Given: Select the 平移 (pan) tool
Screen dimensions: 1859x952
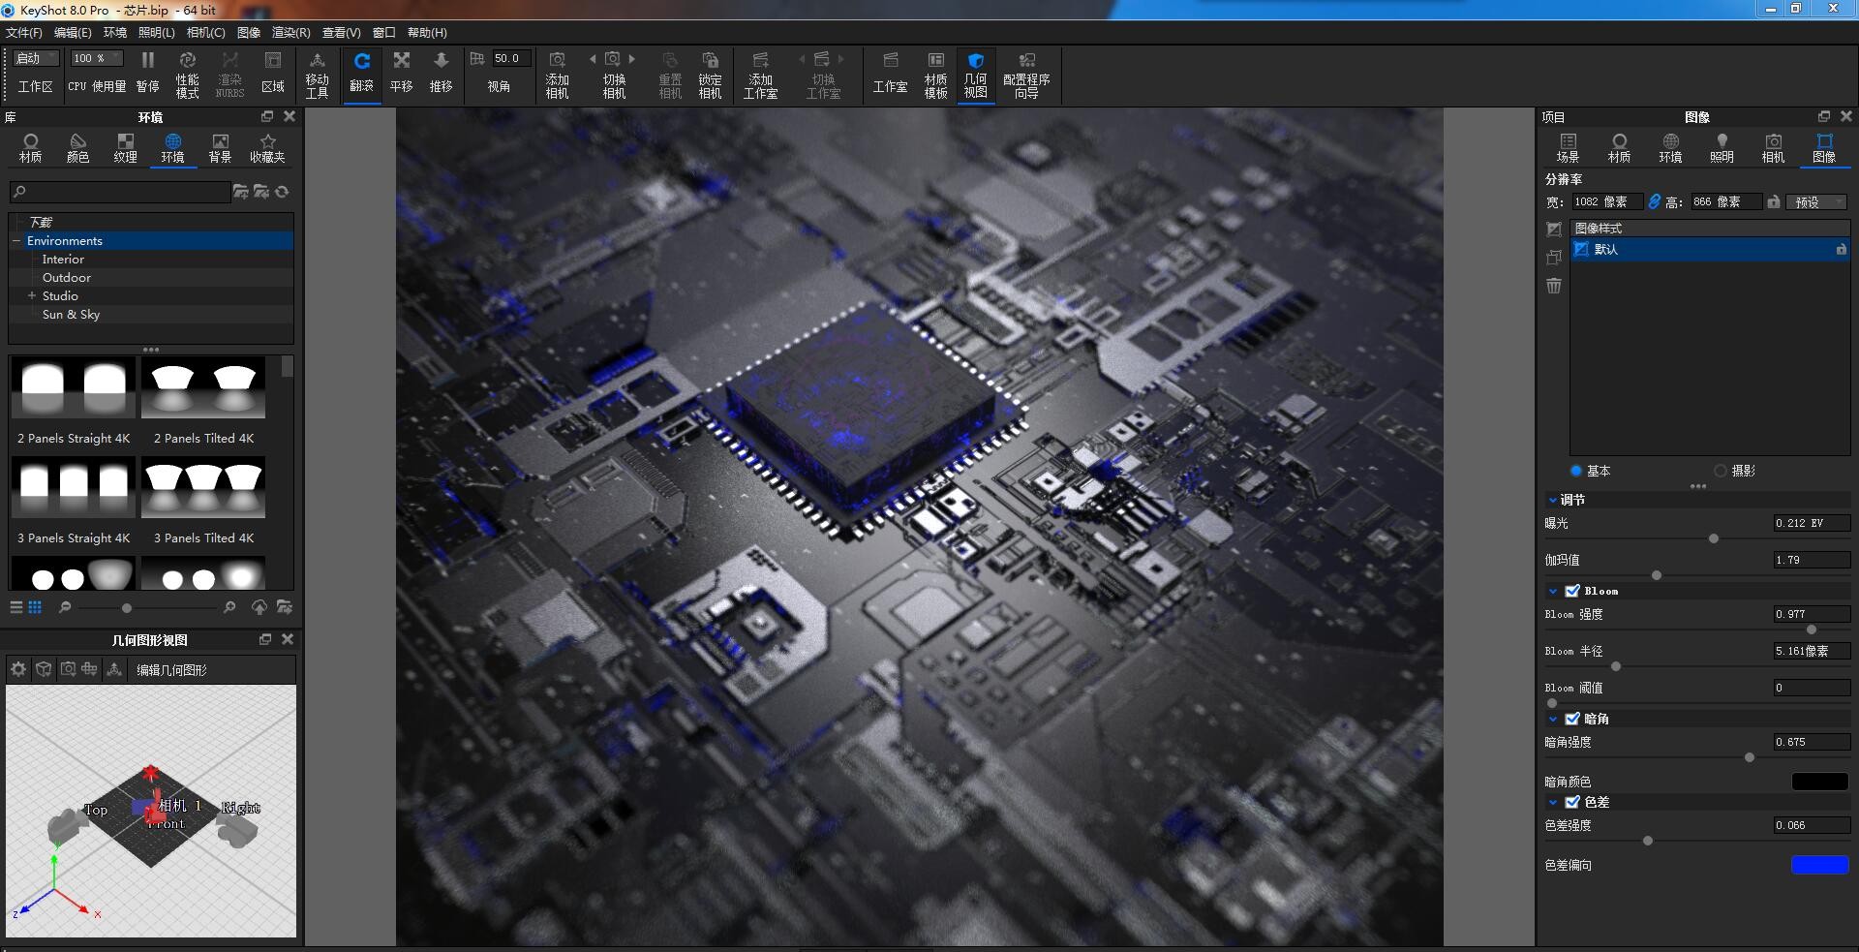Looking at the screenshot, I should tap(401, 76).
